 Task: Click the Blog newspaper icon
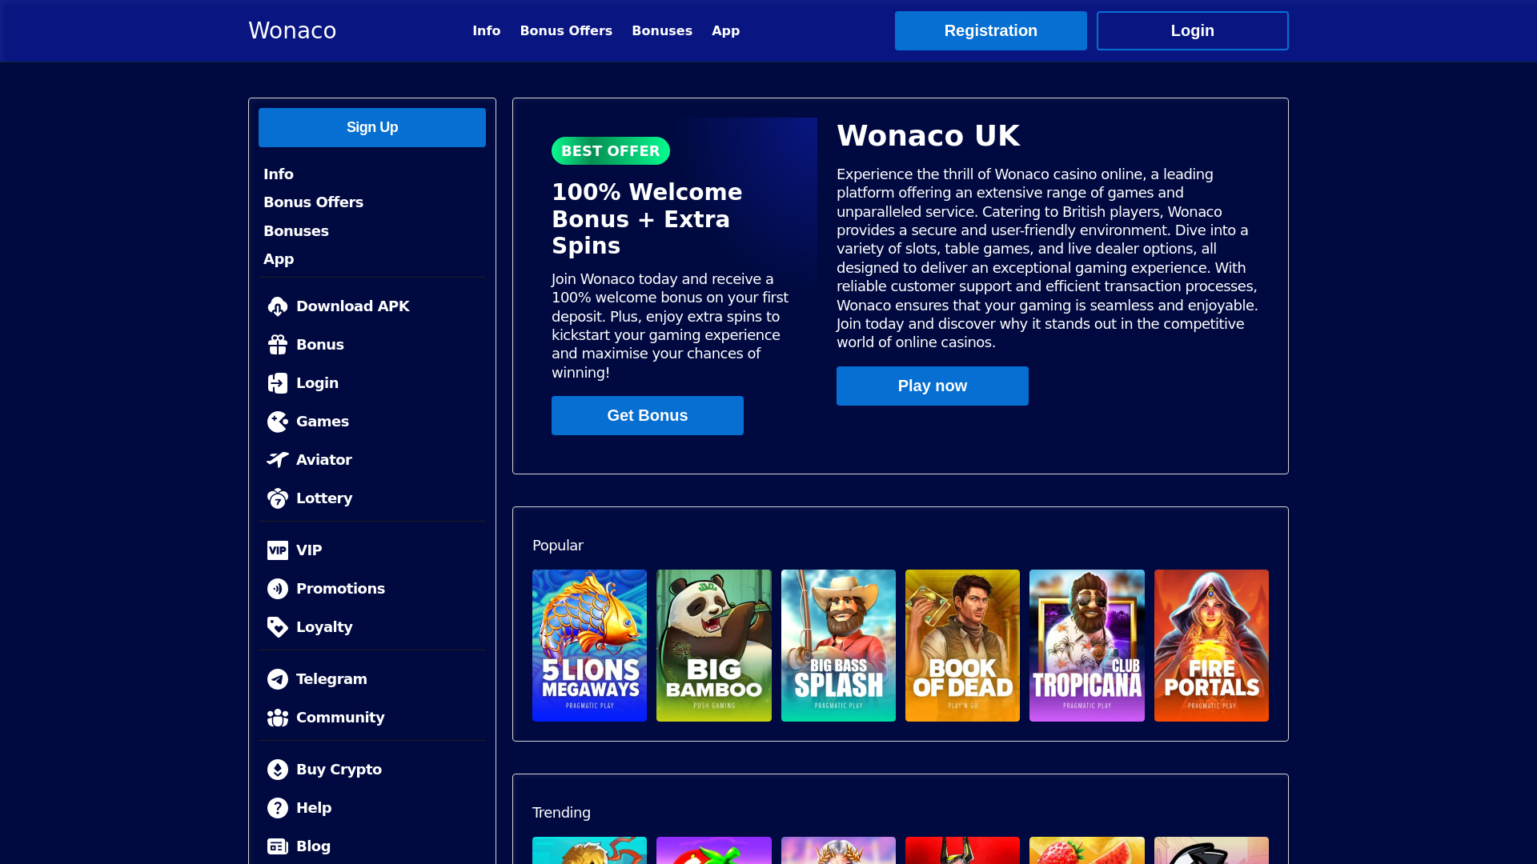click(278, 846)
